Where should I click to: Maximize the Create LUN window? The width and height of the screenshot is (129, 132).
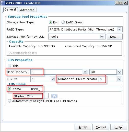pos(121,3)
